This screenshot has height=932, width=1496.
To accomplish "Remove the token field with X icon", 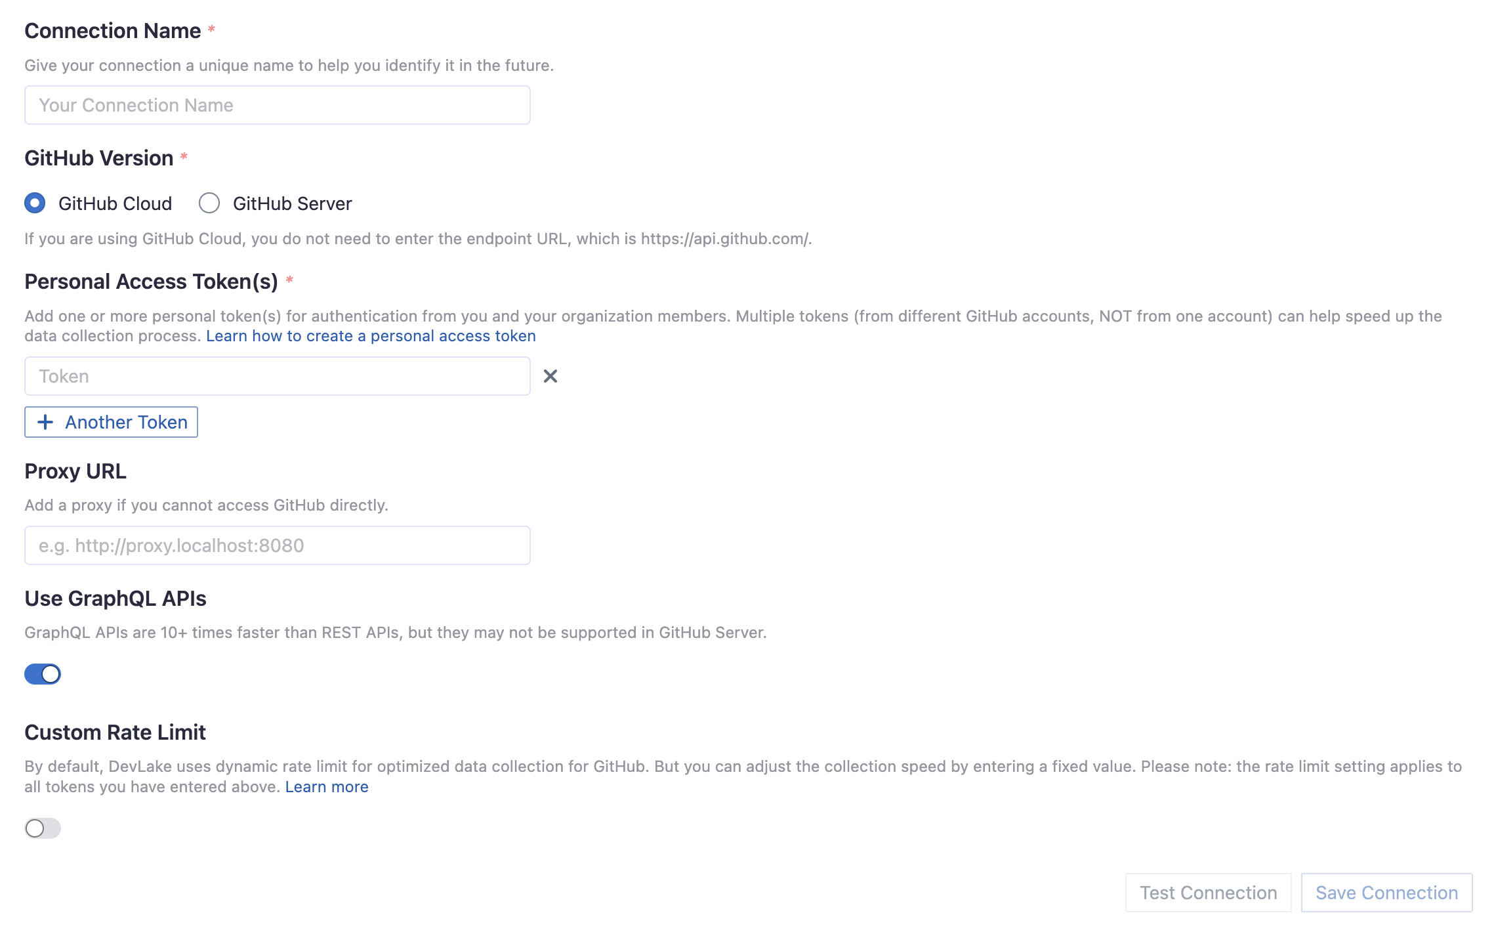I will pyautogui.click(x=550, y=376).
